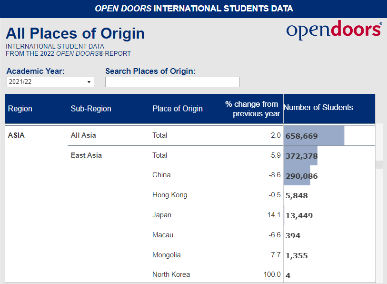Select the Place of Origin column header
387x284 pixels.
[178, 109]
